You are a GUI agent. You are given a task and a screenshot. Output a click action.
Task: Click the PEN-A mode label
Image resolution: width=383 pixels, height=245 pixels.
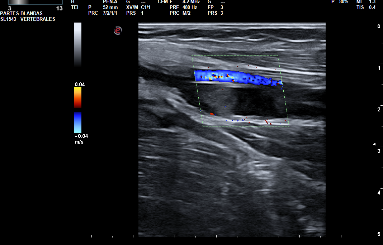click(x=110, y=2)
